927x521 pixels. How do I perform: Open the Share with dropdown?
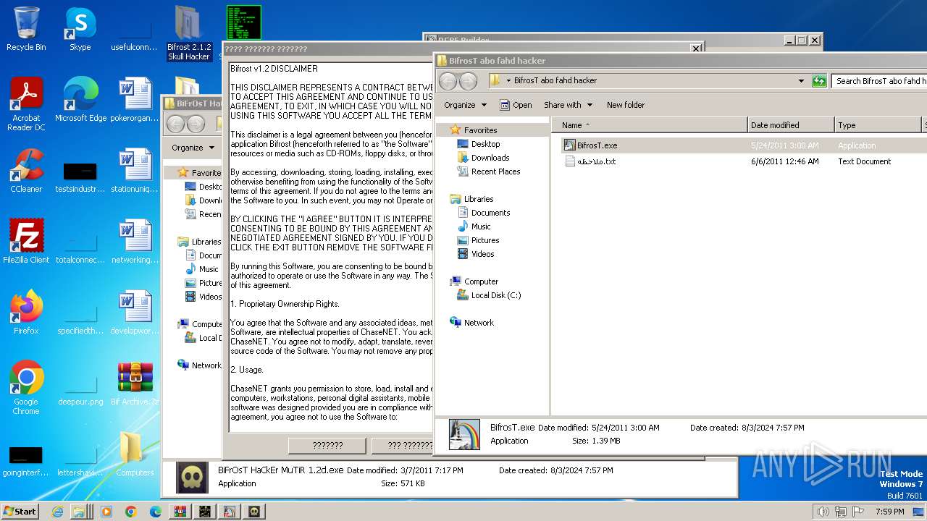pos(568,105)
